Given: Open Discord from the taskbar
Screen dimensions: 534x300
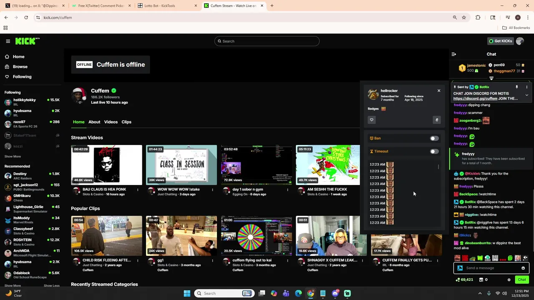Looking at the screenshot, I should [335, 293].
